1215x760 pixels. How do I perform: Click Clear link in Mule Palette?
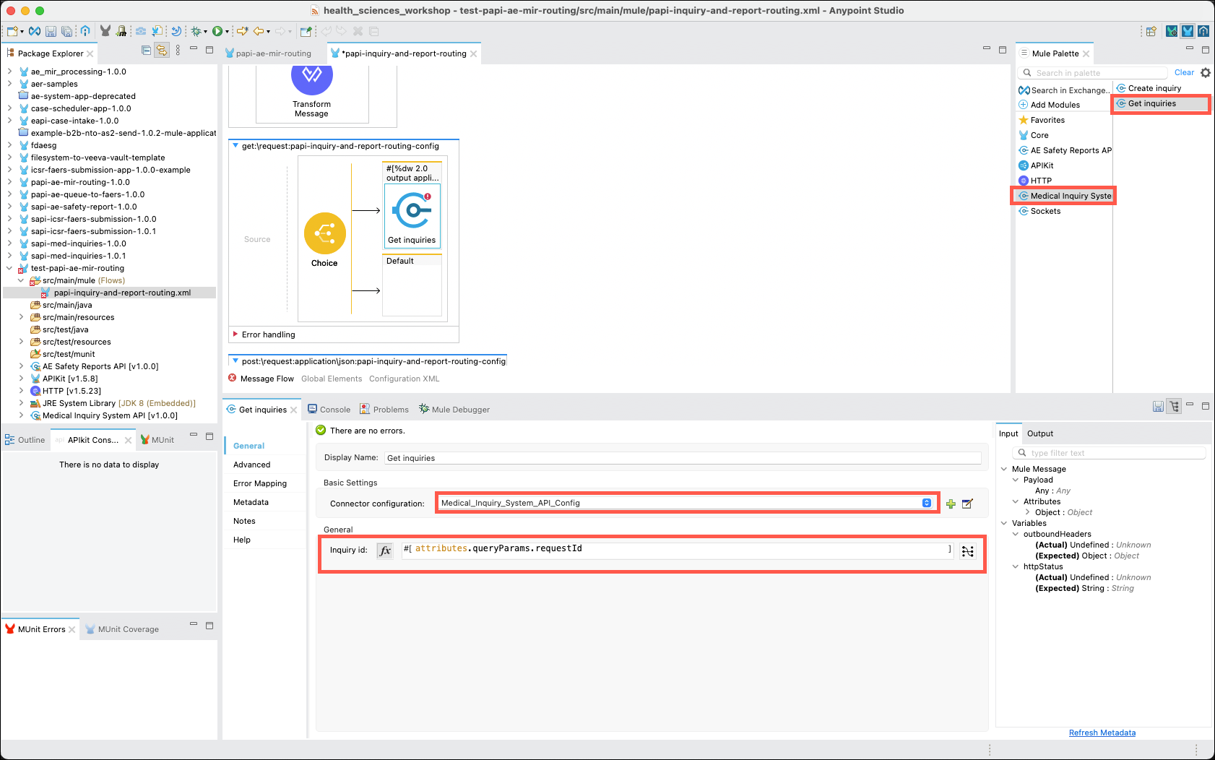[x=1184, y=72]
